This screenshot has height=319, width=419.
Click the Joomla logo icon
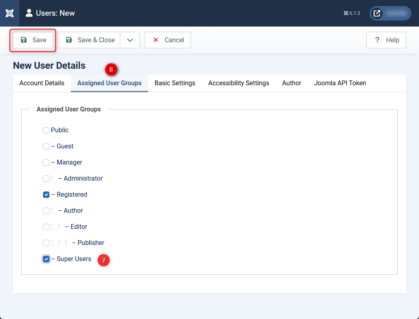pyautogui.click(x=10, y=13)
